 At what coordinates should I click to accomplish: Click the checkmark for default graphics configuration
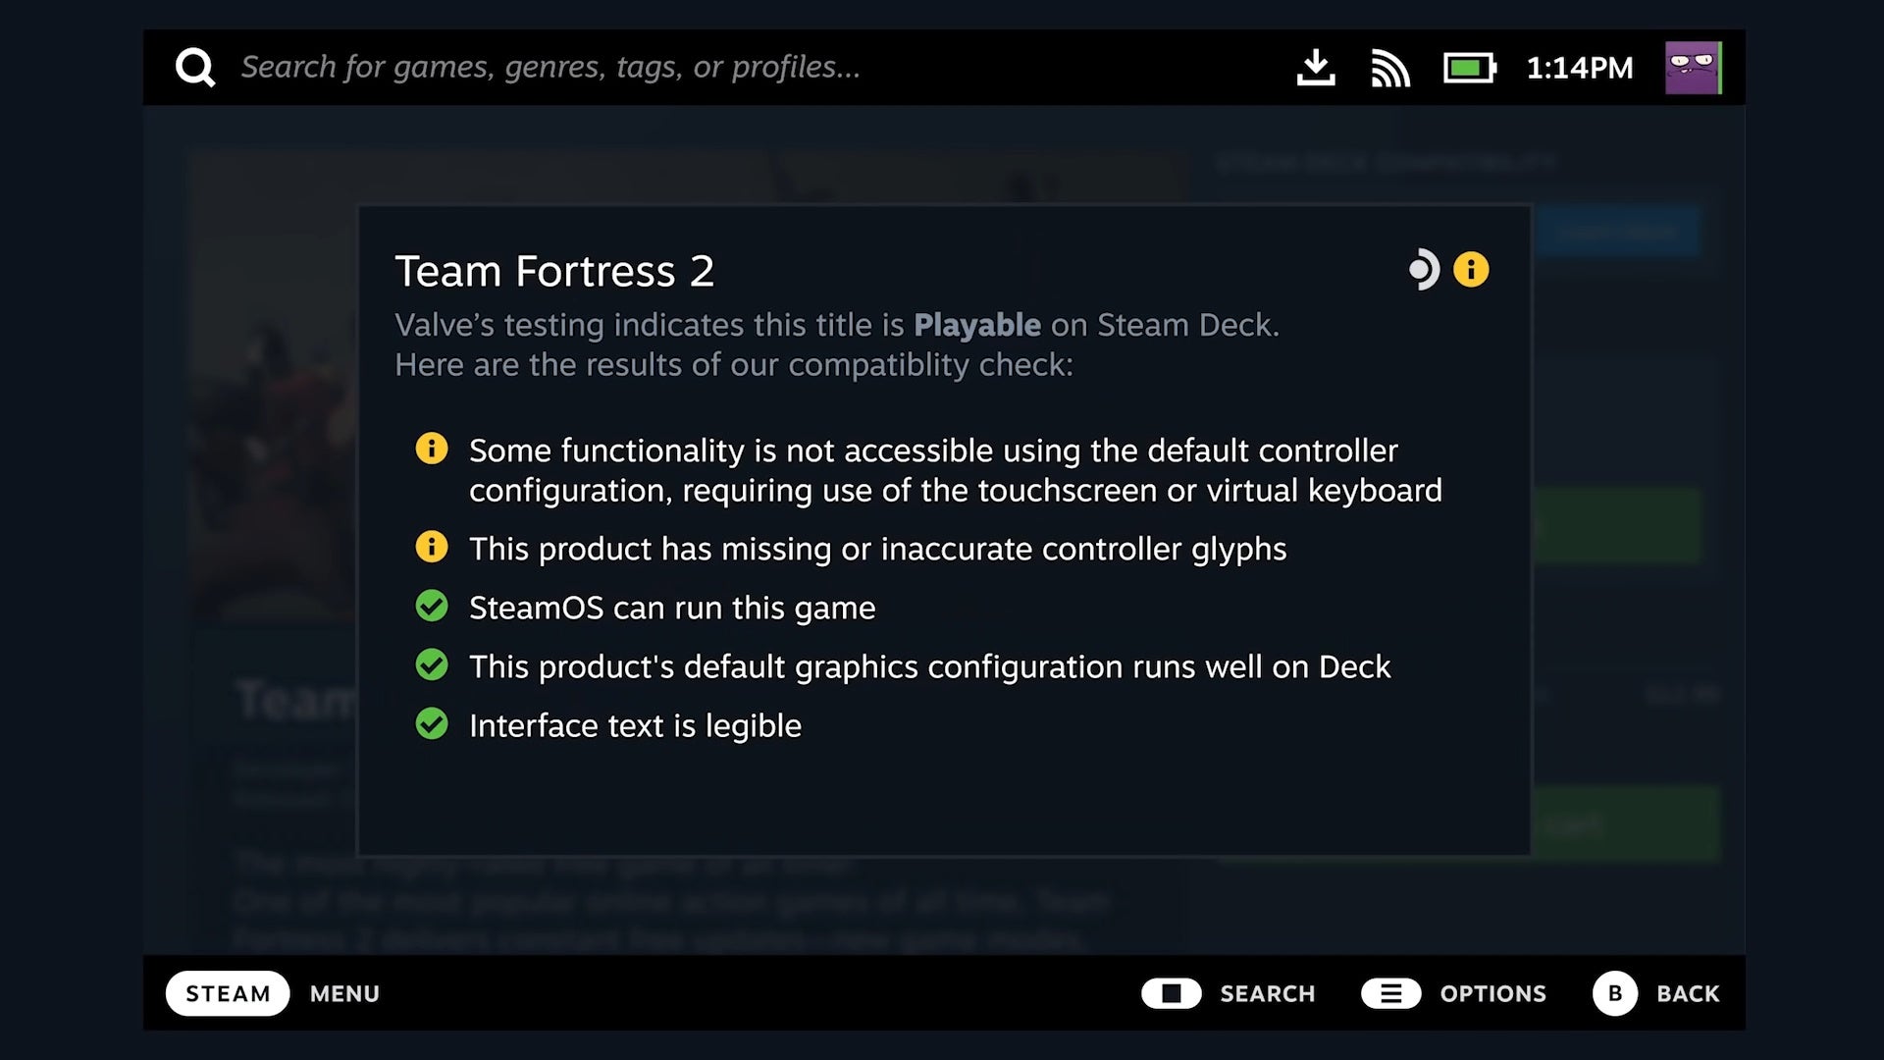(432, 665)
